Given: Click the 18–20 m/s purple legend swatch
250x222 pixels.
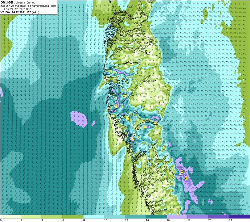Looking at the screenshot, I should (x=198, y=216).
